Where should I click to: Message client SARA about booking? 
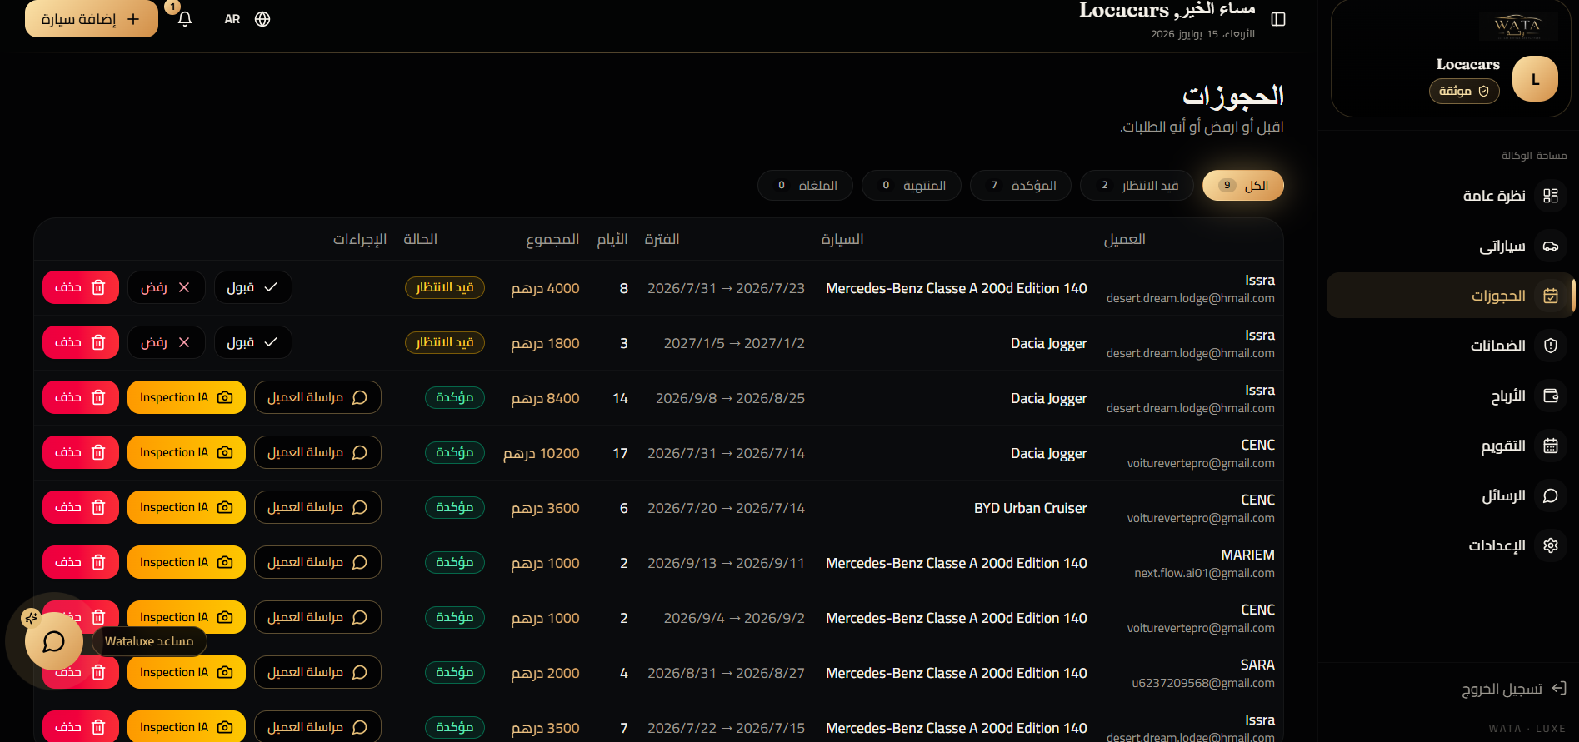tap(317, 672)
